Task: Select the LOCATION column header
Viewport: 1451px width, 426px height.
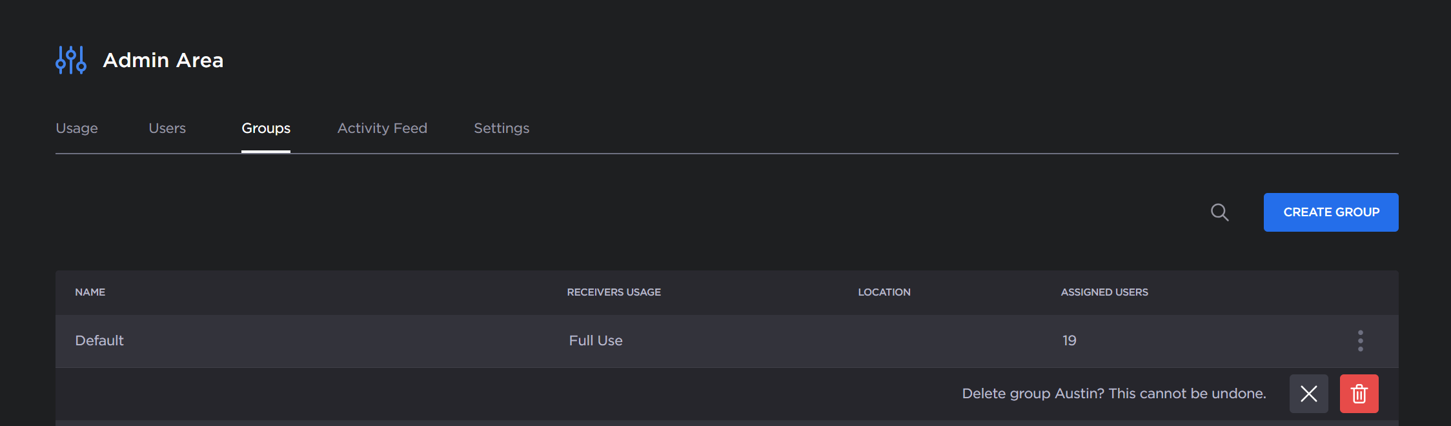Action: coord(884,292)
